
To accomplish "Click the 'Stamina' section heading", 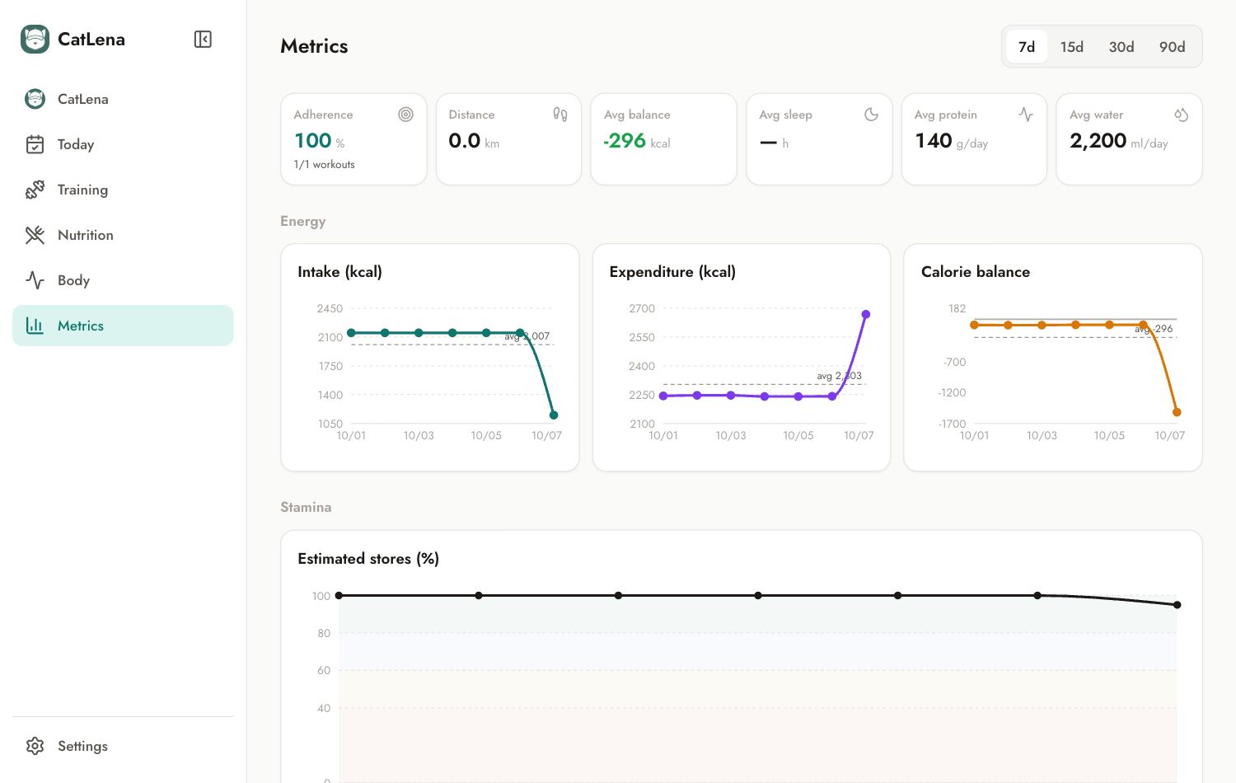I will 306,507.
